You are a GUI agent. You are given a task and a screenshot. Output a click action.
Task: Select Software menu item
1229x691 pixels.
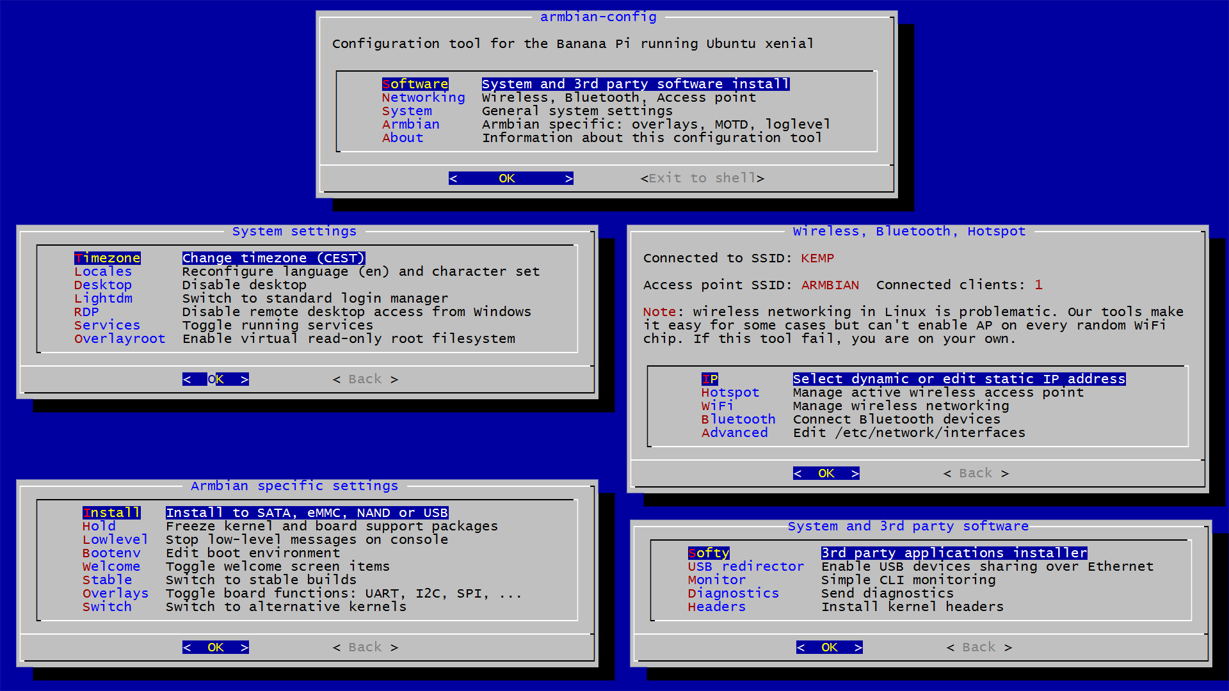(x=412, y=84)
